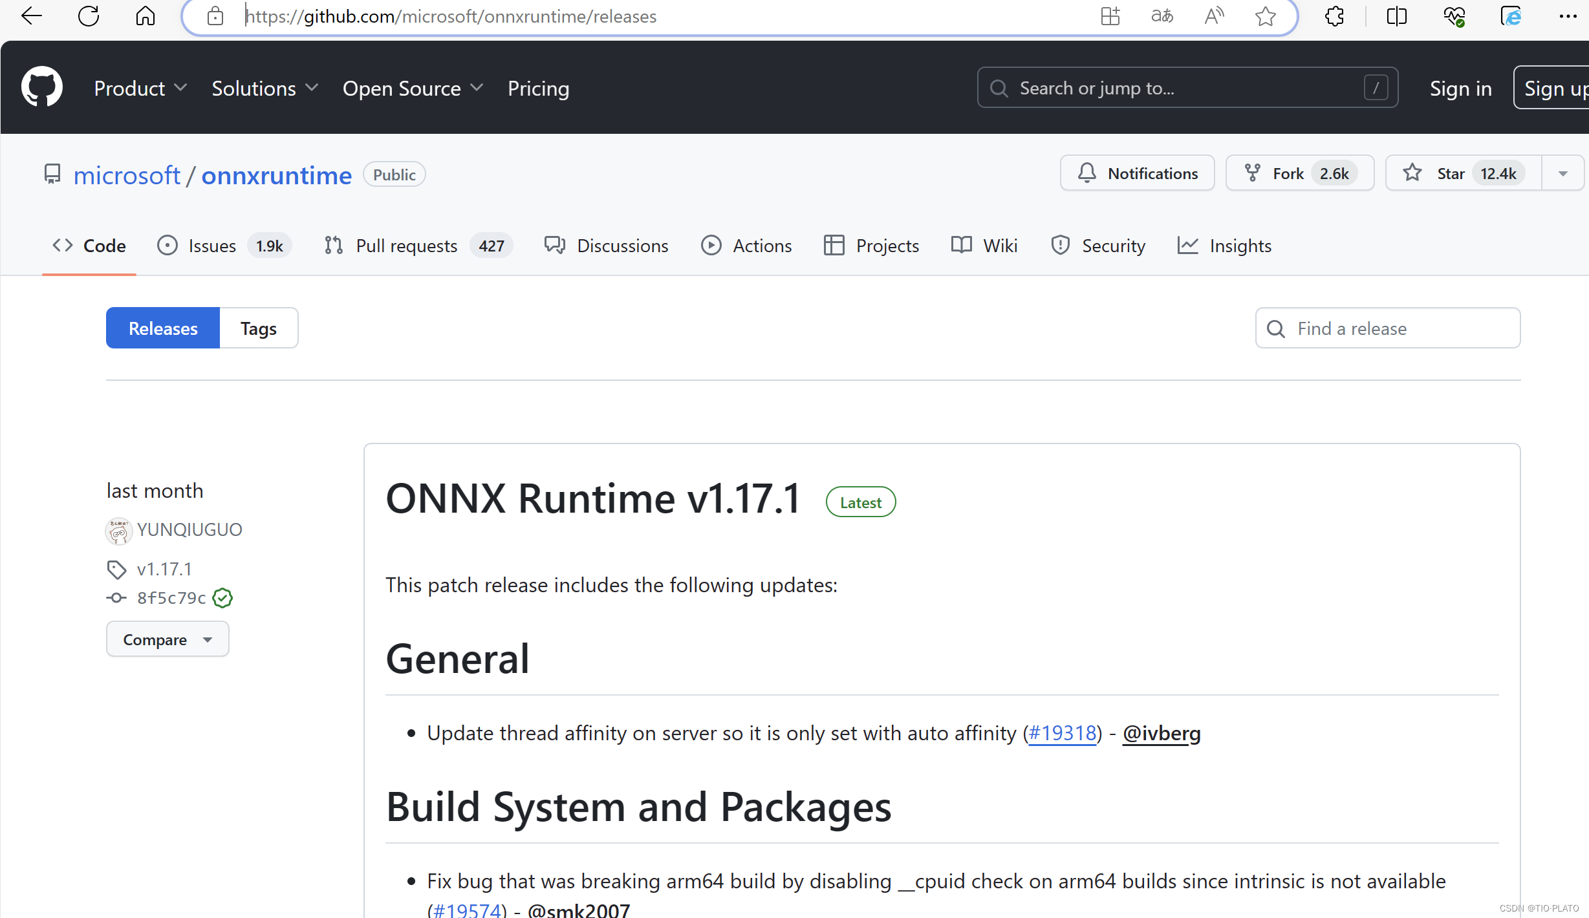The width and height of the screenshot is (1589, 918).
Task: Switch to the Tags view
Action: (x=259, y=328)
